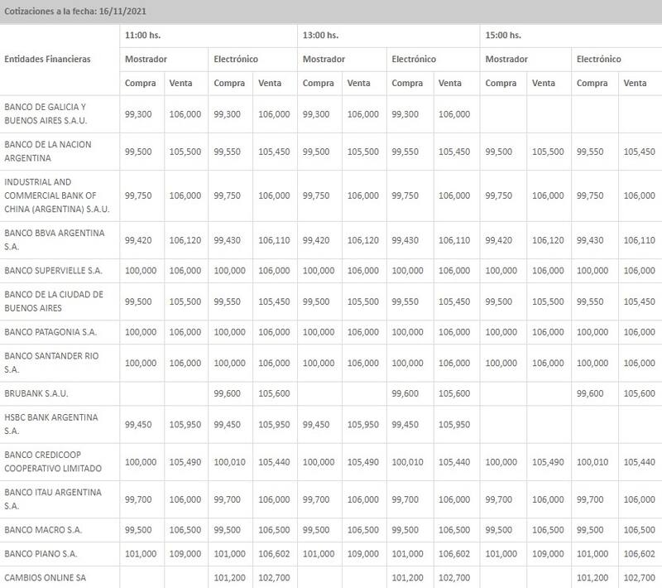Click the 'Banco Credicoop Cooperativo Limitado' row label

tap(55, 461)
